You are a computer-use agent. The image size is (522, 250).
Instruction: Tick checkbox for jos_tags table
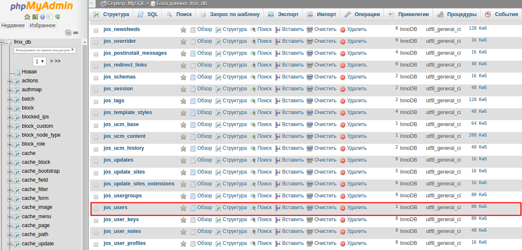tap(96, 101)
